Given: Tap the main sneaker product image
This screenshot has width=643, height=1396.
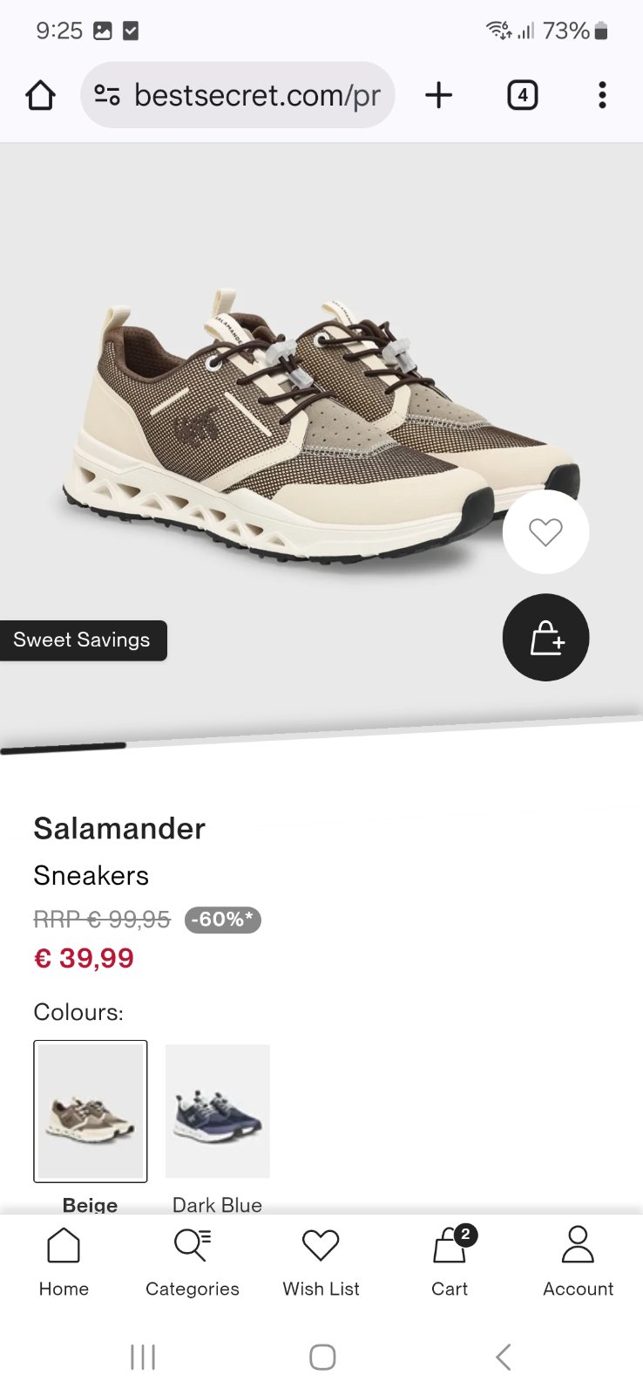Looking at the screenshot, I should [321, 428].
